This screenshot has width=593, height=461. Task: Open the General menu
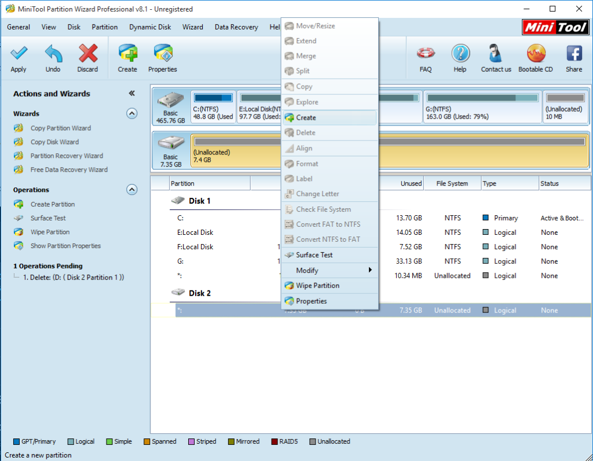(19, 27)
